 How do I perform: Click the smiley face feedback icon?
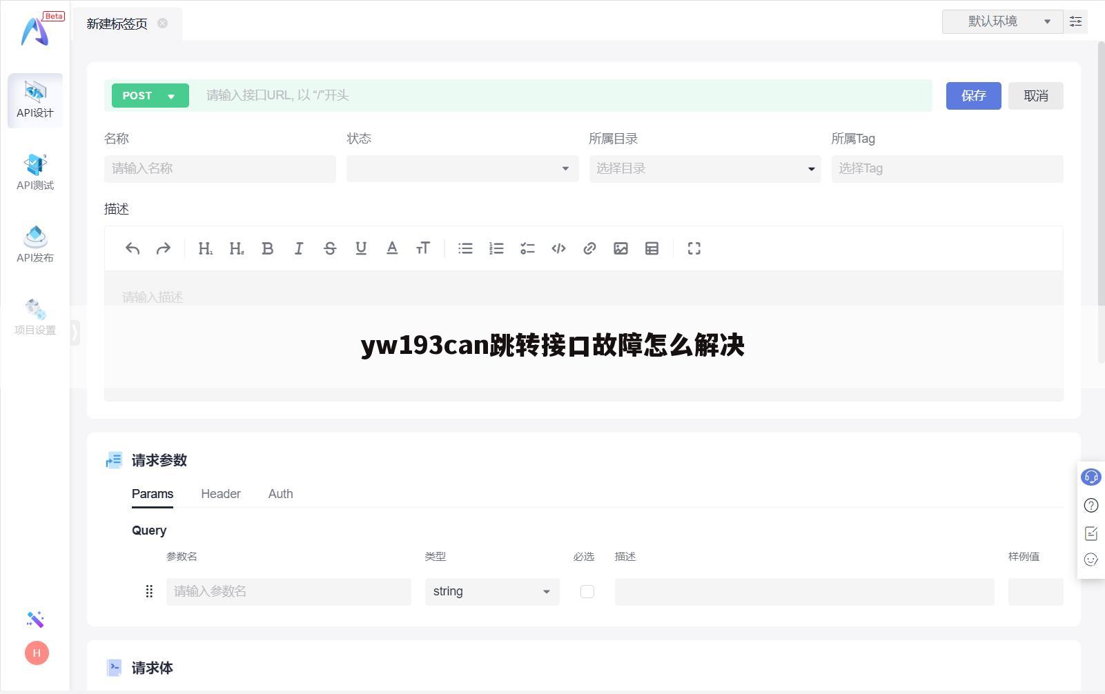point(1091,559)
